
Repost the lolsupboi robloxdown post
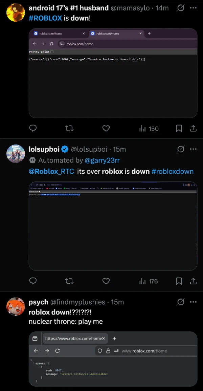[69, 281]
